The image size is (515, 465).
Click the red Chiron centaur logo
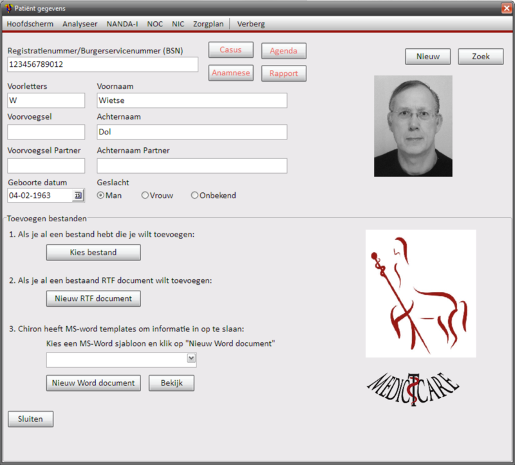pos(420,293)
